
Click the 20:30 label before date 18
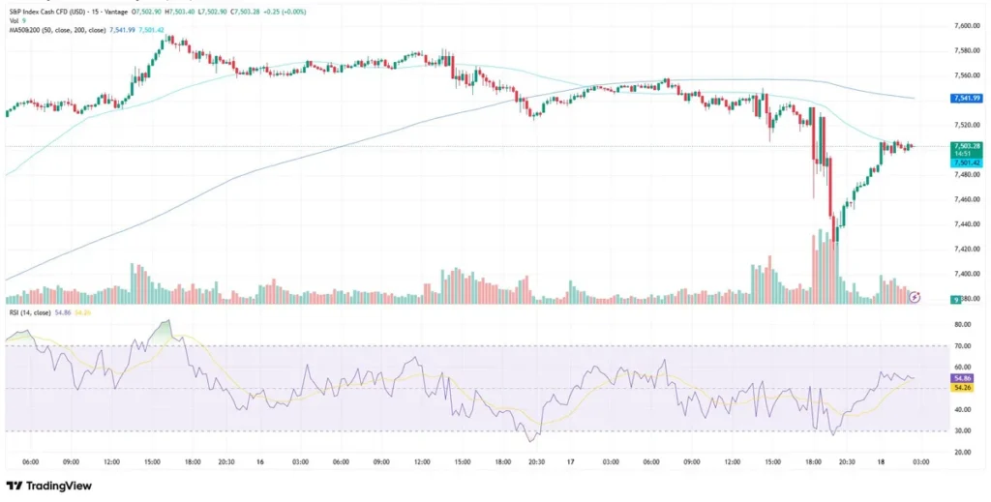click(846, 462)
